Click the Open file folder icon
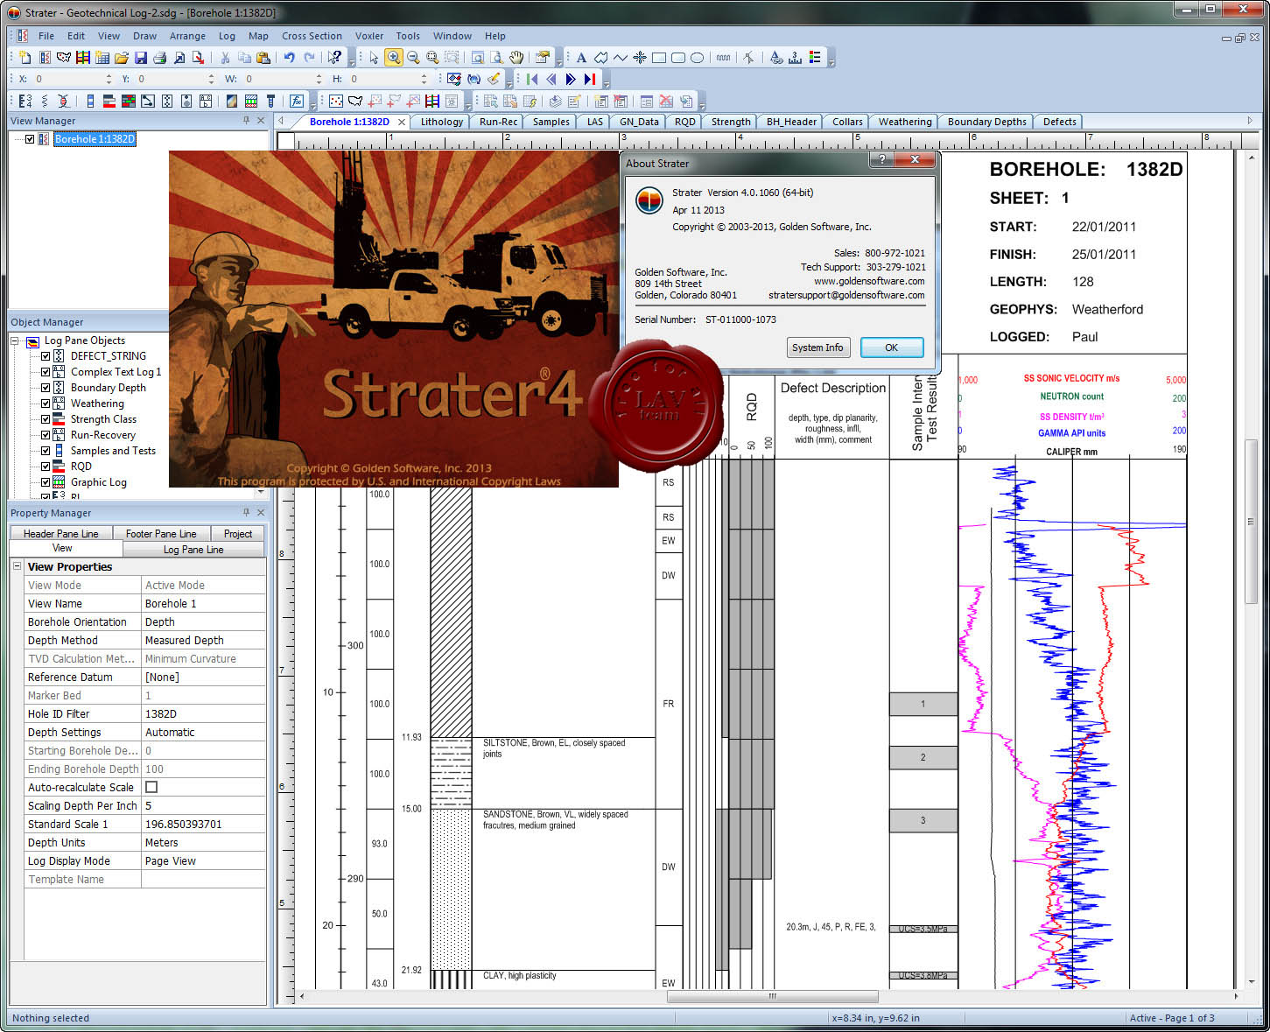 coord(122,58)
